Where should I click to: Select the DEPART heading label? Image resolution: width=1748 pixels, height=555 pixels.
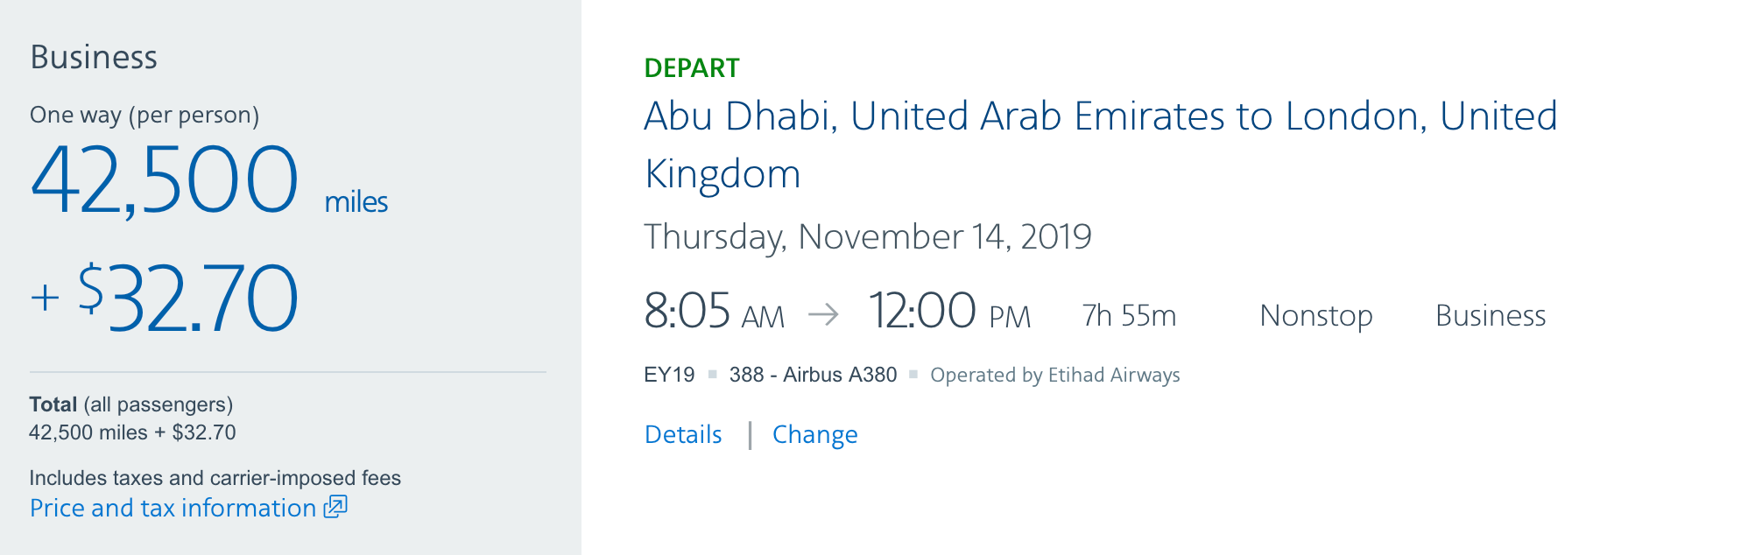click(x=692, y=68)
